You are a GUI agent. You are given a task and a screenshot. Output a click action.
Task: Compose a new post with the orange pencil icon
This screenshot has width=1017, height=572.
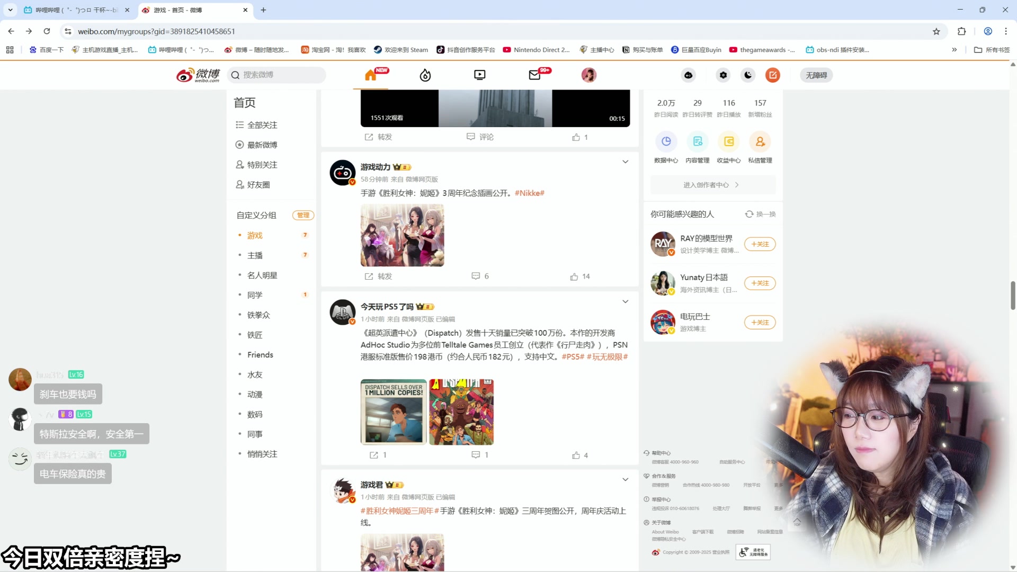772,75
